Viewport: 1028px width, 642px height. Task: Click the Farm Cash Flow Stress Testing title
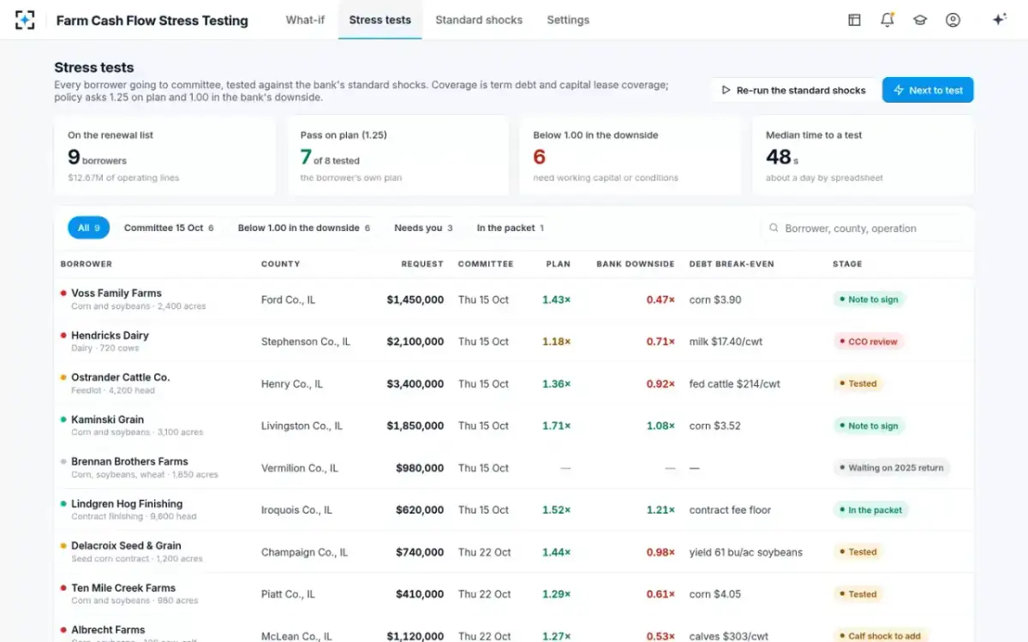coord(152,20)
